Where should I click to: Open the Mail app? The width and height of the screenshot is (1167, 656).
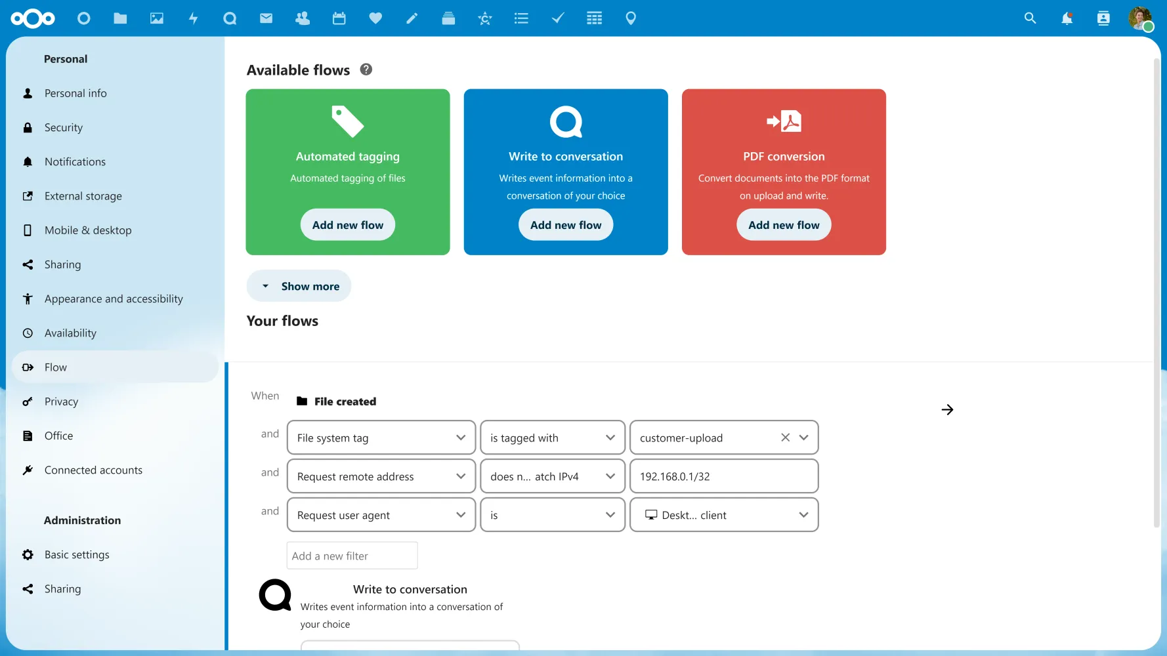266,18
